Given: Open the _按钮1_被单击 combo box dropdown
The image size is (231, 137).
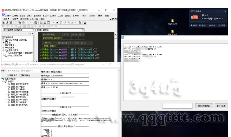Looking at the screenshot, I should (82, 30).
